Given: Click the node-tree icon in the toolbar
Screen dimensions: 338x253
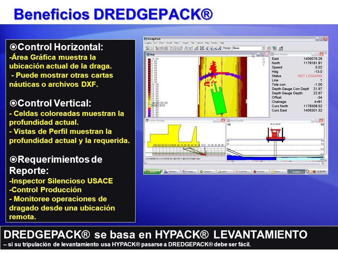Looking at the screenshot, I should click(157, 48).
